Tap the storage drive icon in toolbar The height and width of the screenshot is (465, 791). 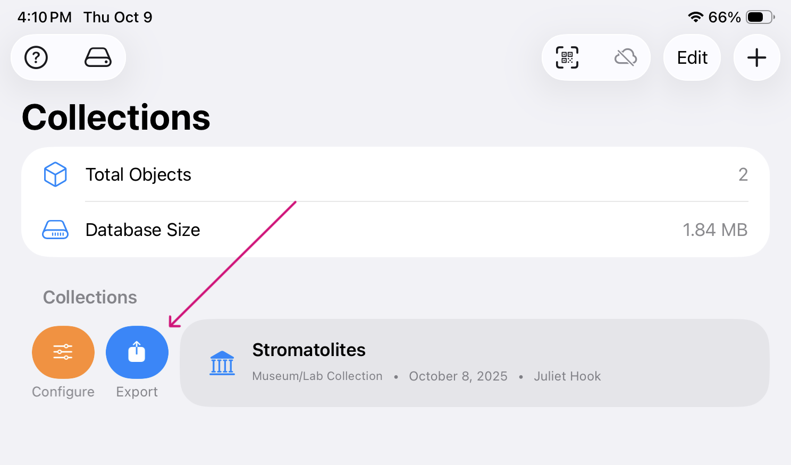(98, 57)
